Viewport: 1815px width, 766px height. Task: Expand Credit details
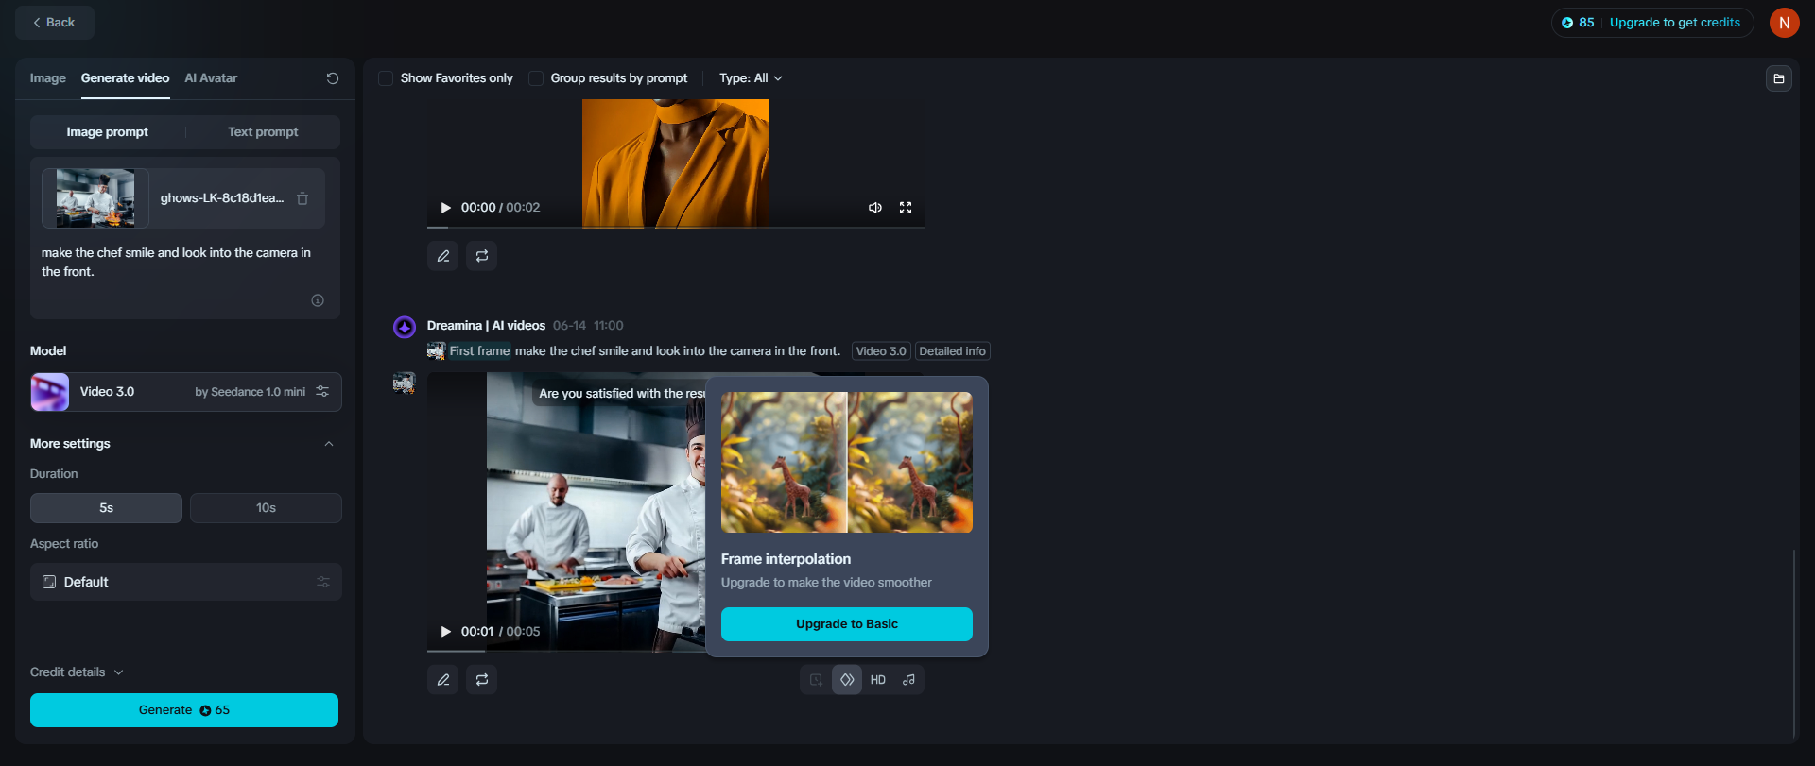(x=77, y=672)
